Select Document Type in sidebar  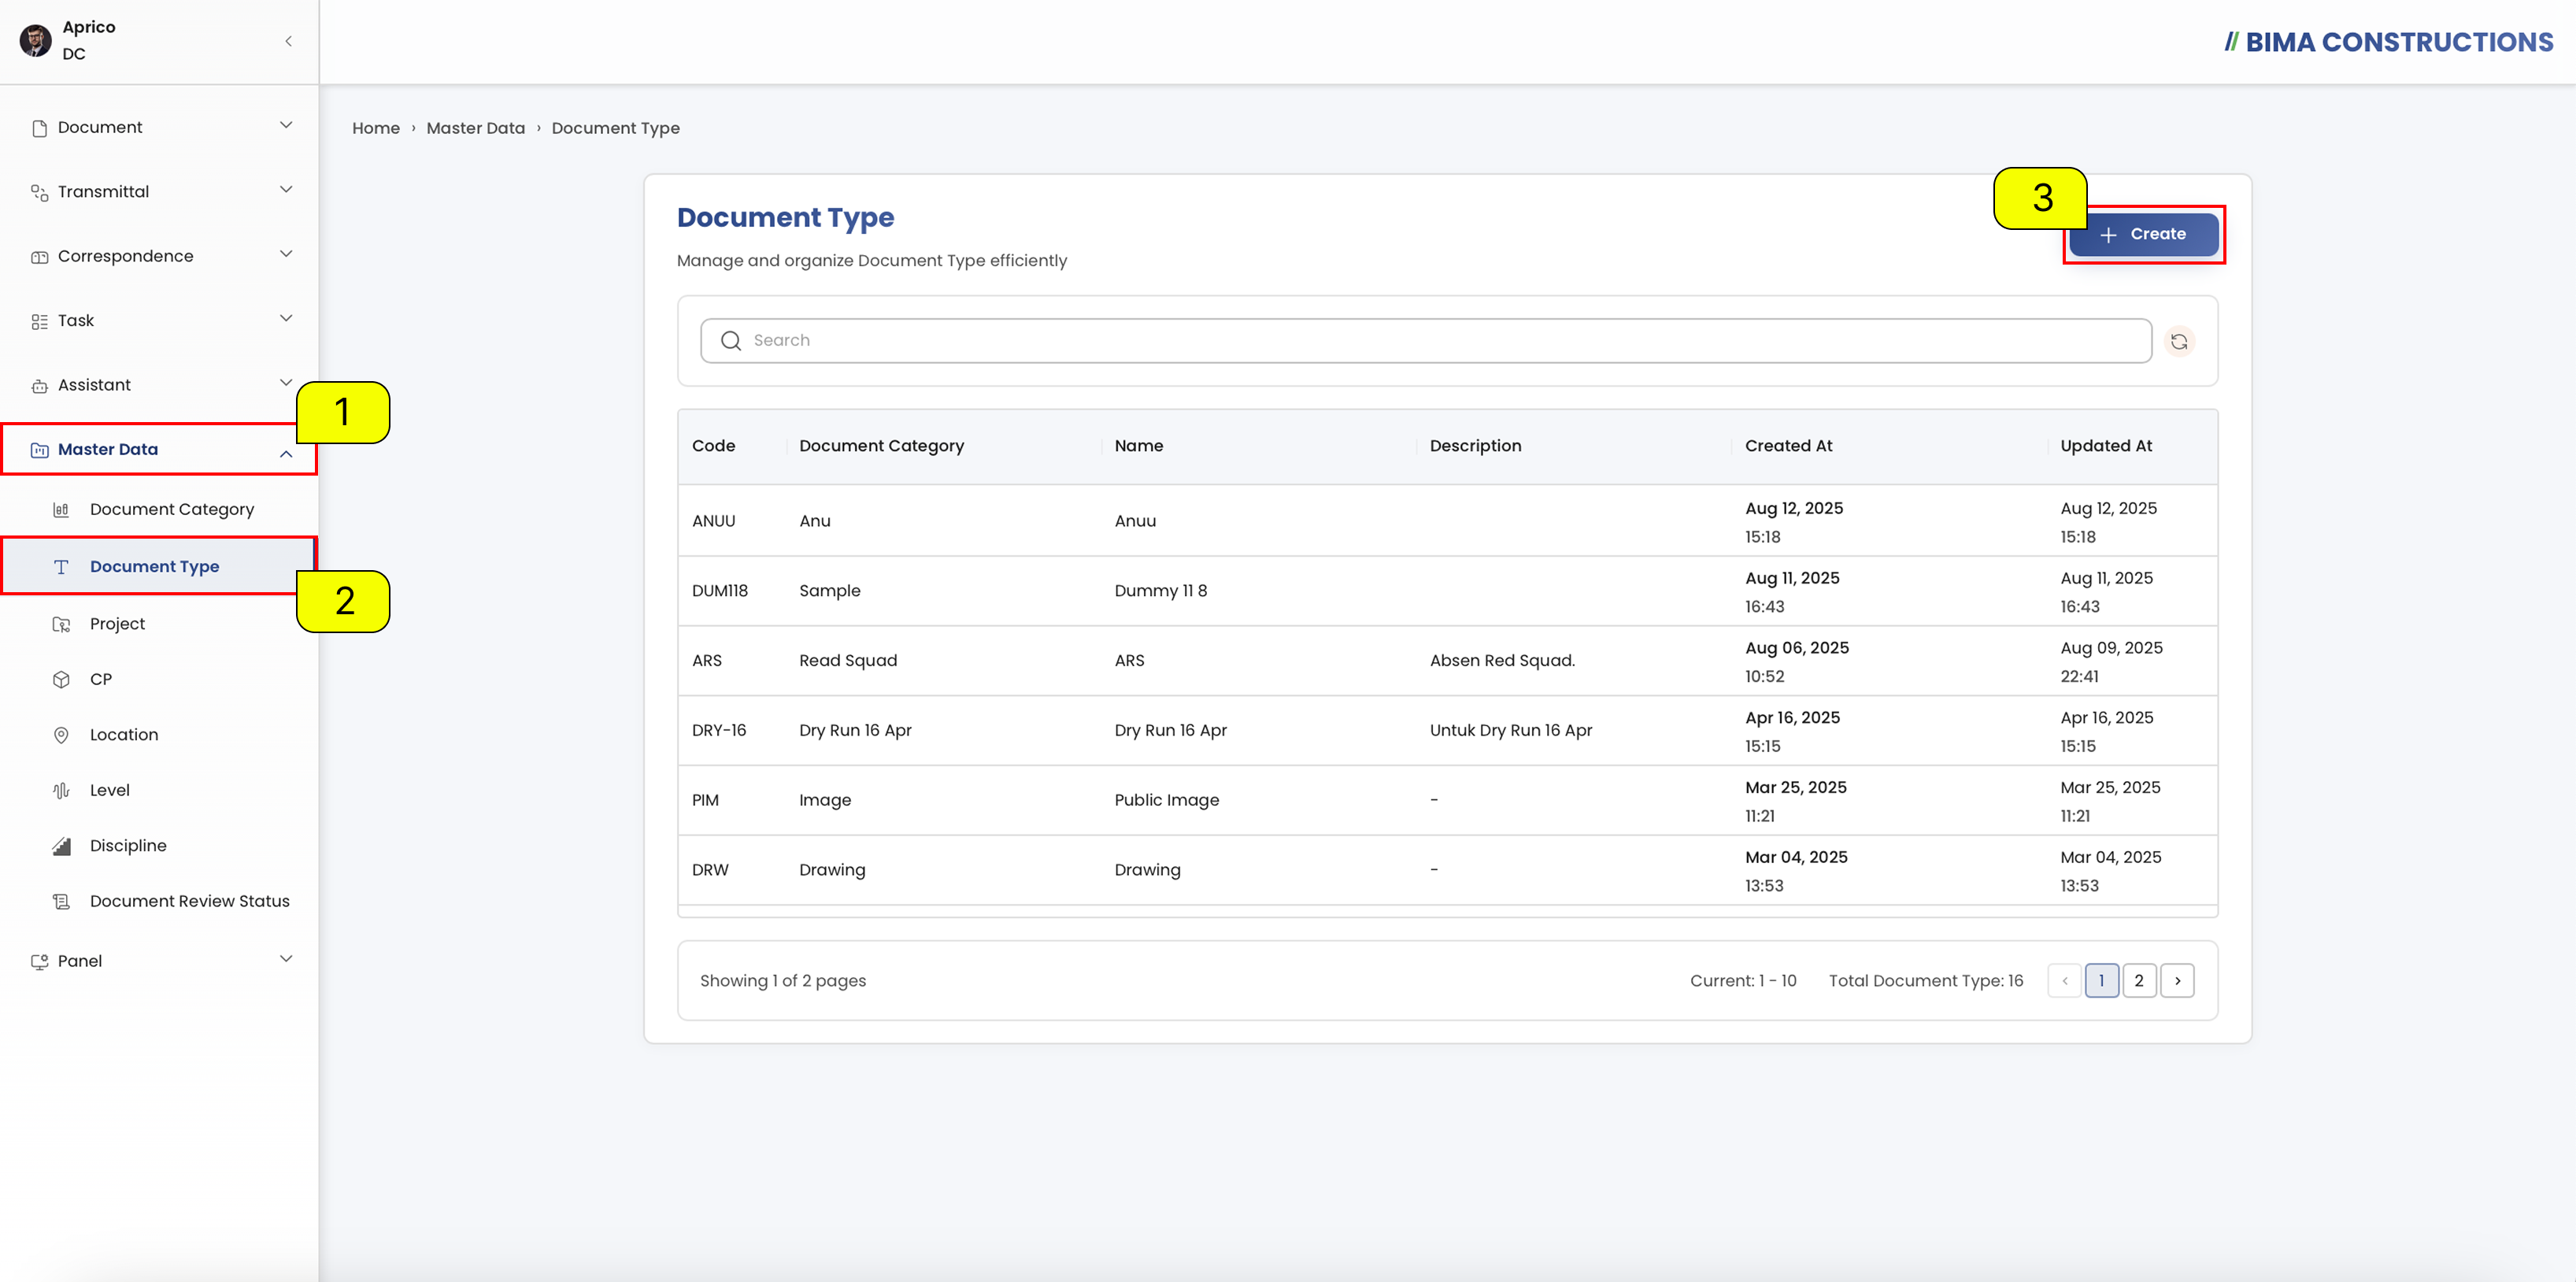click(x=160, y=567)
